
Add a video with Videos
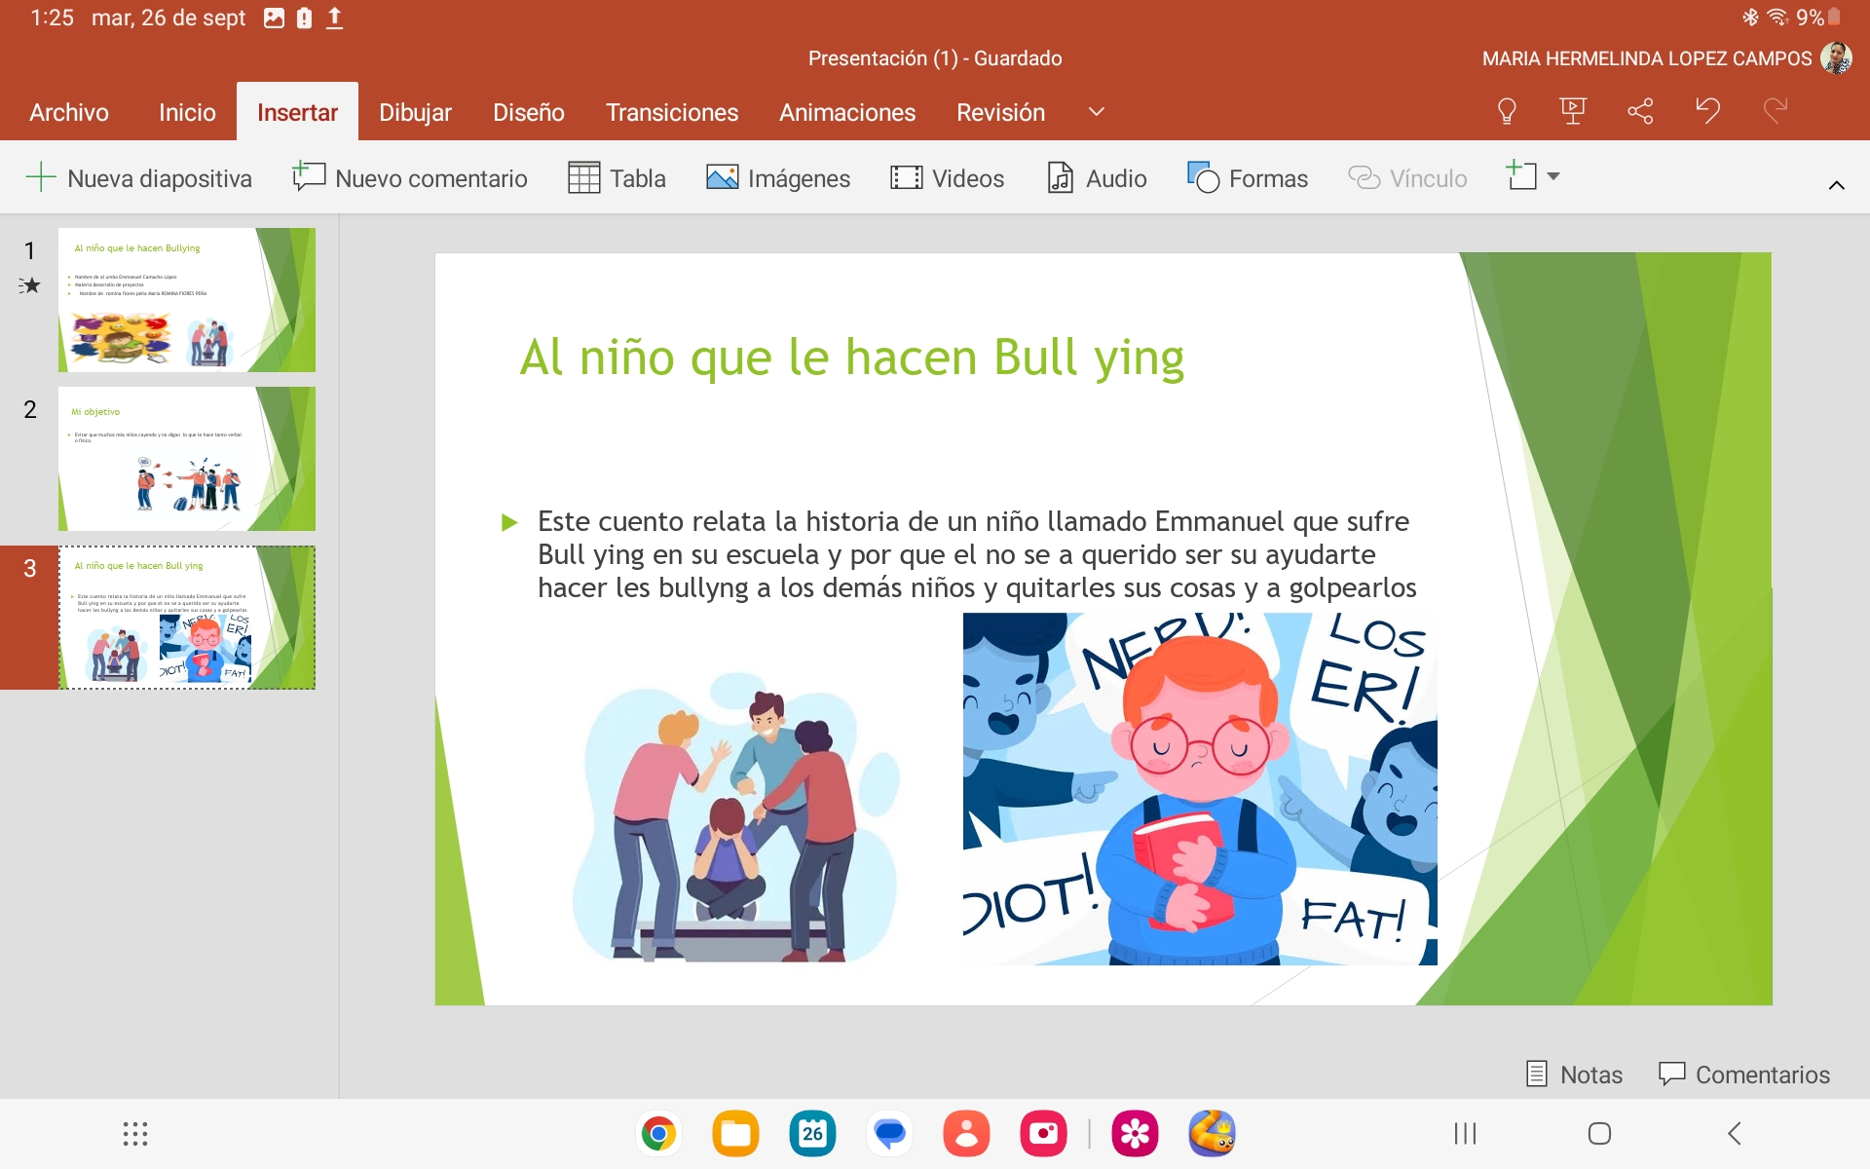947,178
